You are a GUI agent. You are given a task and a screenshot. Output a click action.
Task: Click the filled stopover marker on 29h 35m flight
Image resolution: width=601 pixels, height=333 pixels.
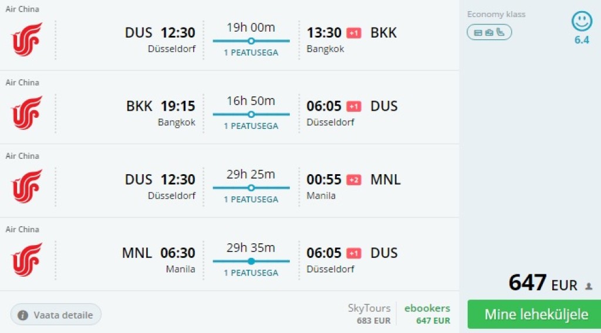click(251, 261)
